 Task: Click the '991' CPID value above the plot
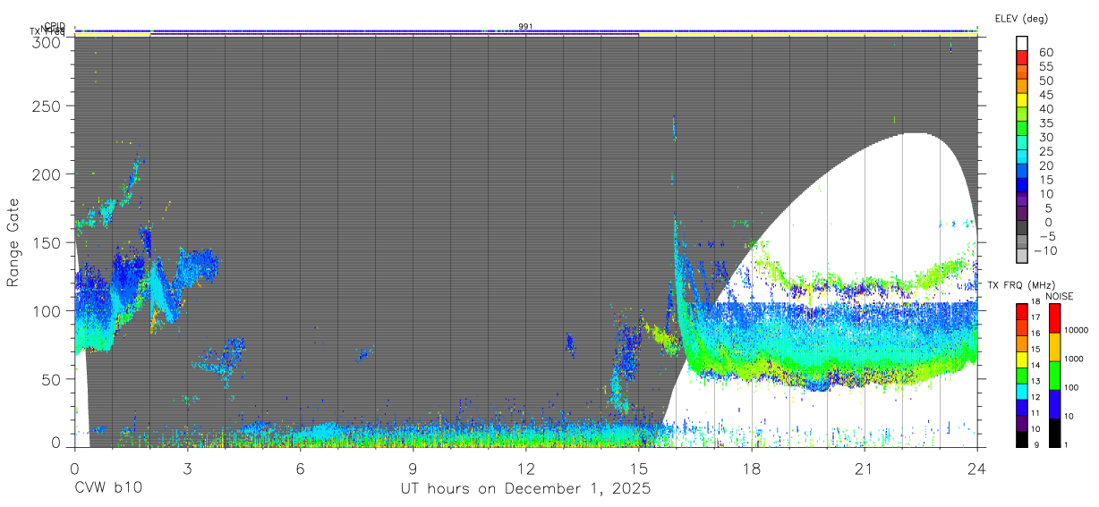pos(525,27)
